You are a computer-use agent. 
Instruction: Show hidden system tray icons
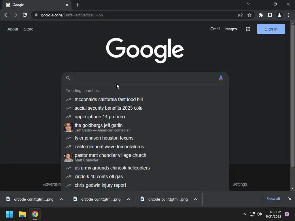tap(244, 214)
